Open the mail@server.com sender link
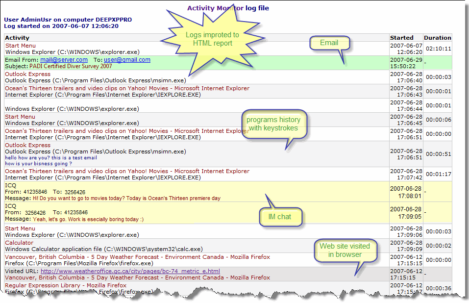Screen dimensions: 469x303 tap(64, 60)
